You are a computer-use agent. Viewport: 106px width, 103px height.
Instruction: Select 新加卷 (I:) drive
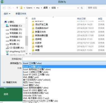pos(14,44)
